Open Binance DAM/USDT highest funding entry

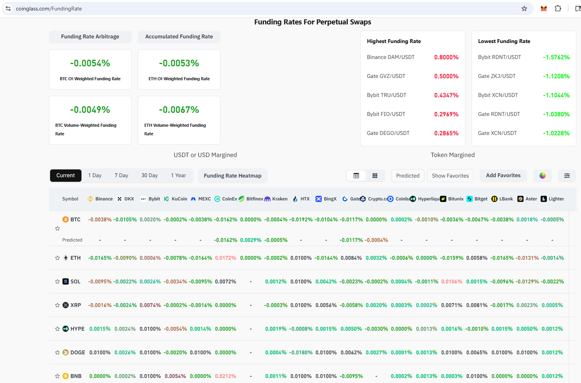(x=413, y=57)
